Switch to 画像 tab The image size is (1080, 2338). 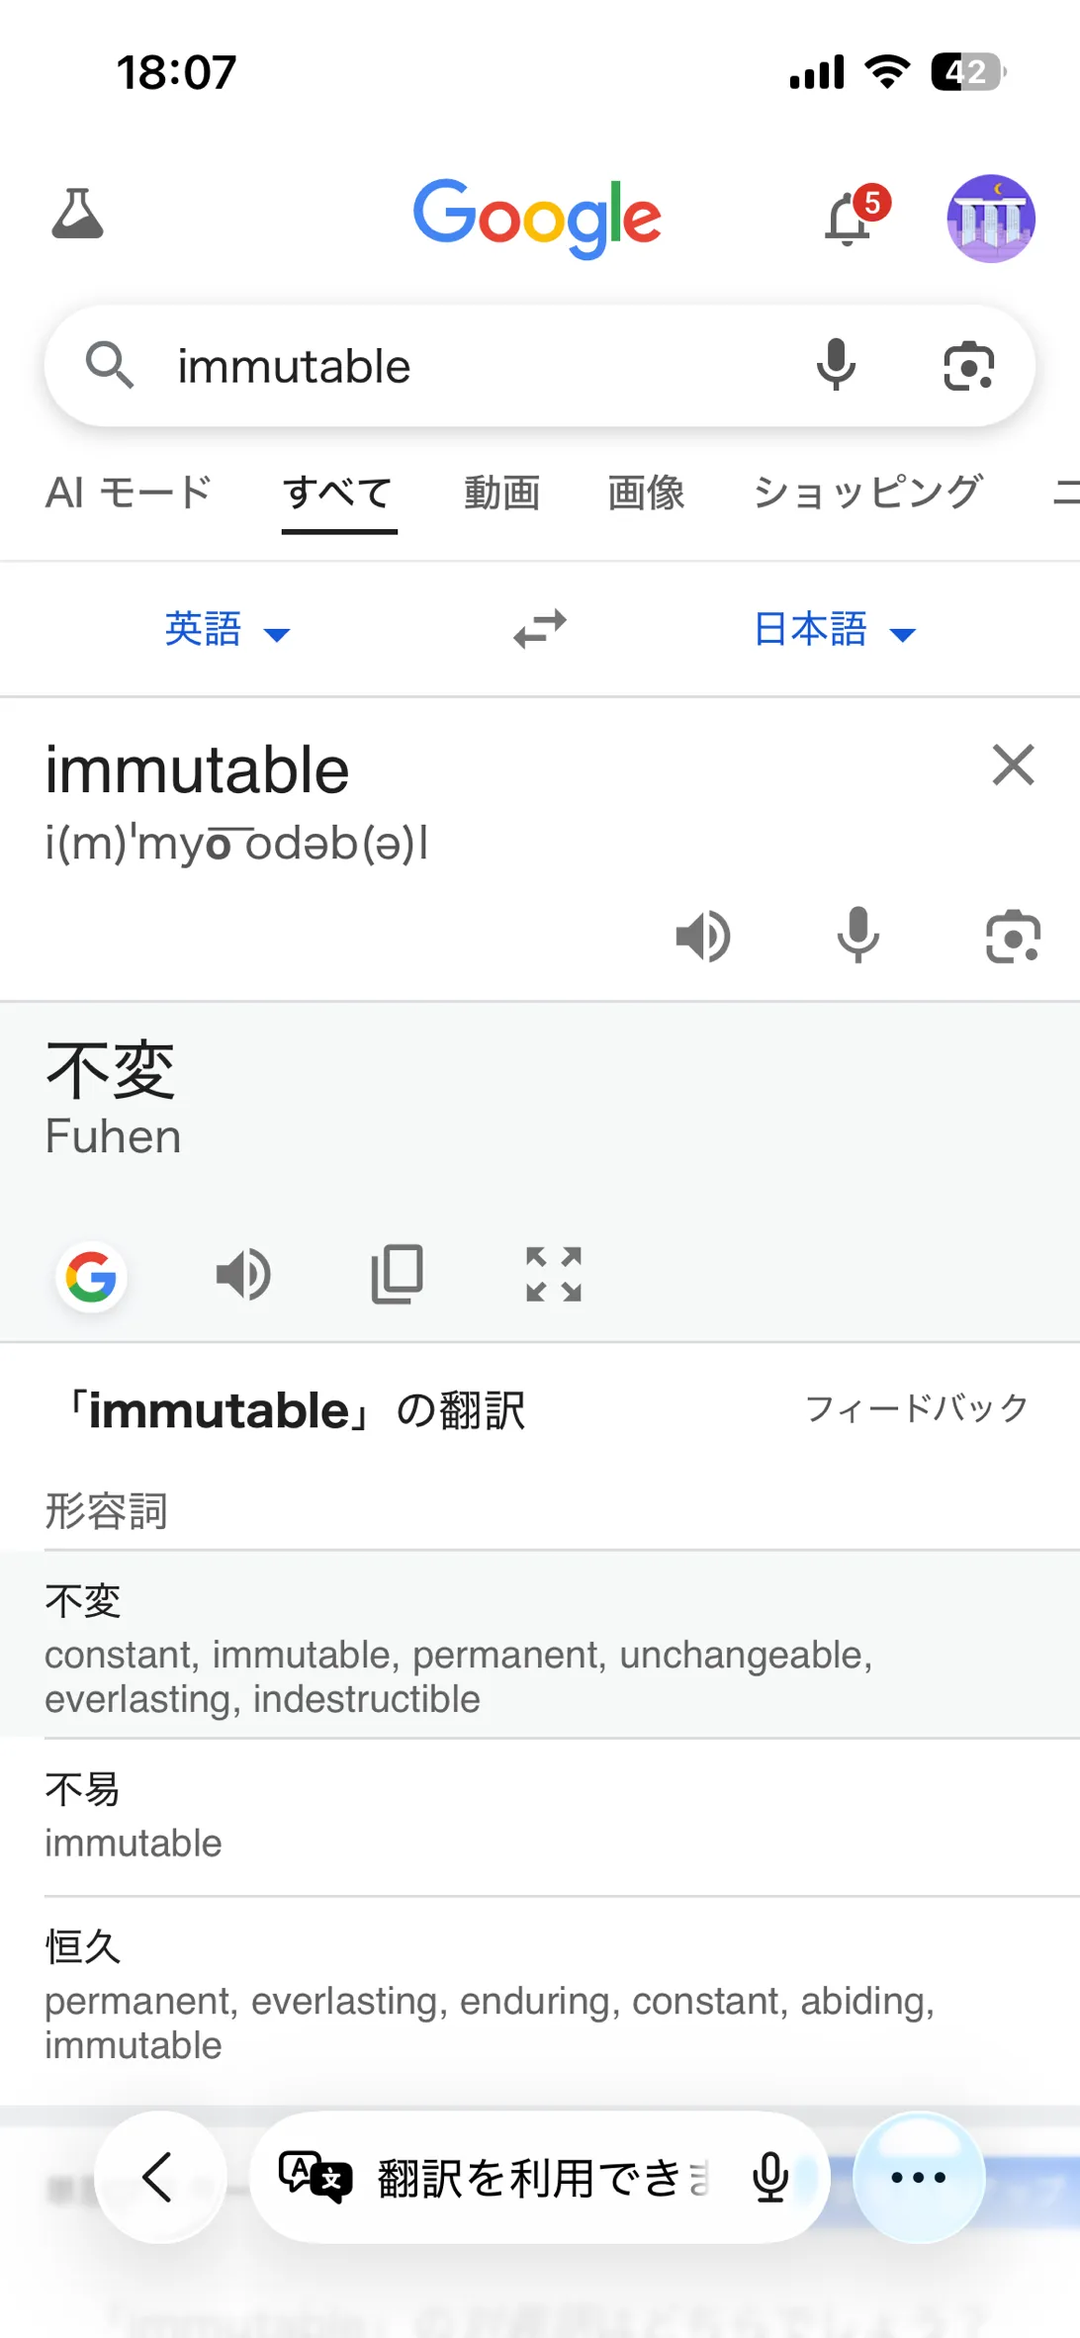click(x=646, y=493)
